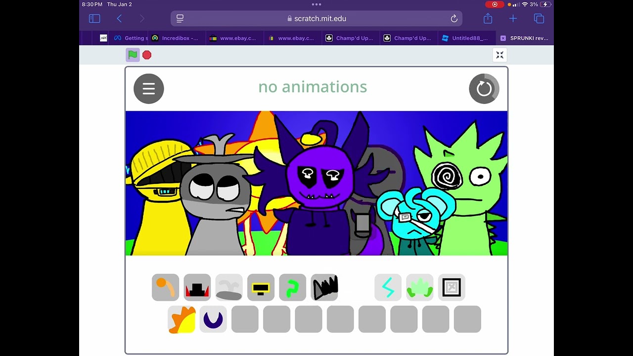Screen dimensions: 633x356
Task: Pick the navy crescent sound icon
Action: pos(213,319)
